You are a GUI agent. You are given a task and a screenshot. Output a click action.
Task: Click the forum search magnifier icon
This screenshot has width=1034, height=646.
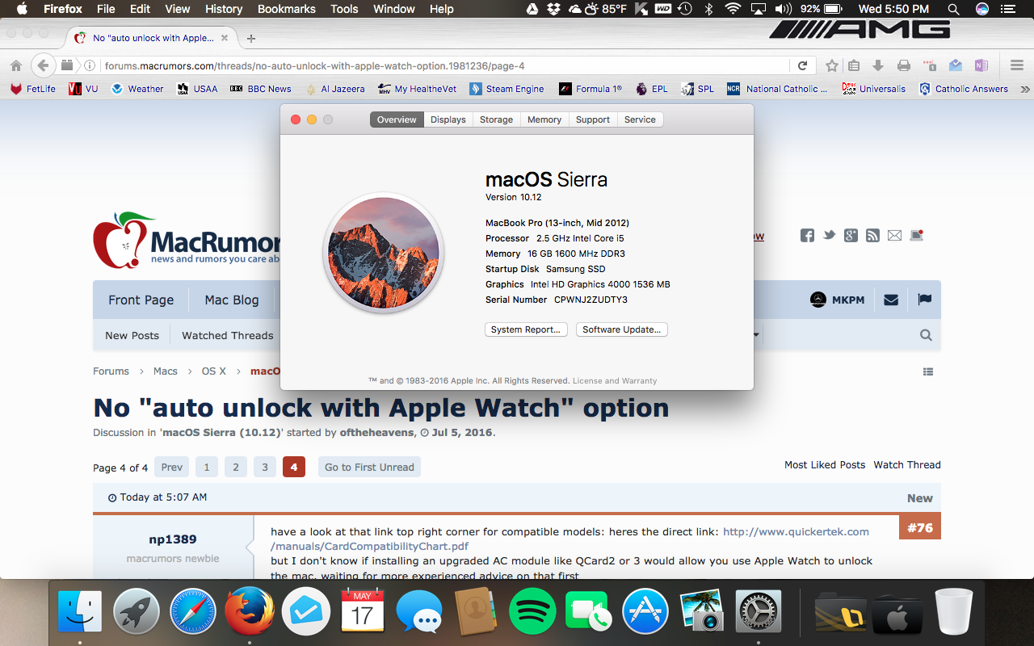point(926,335)
